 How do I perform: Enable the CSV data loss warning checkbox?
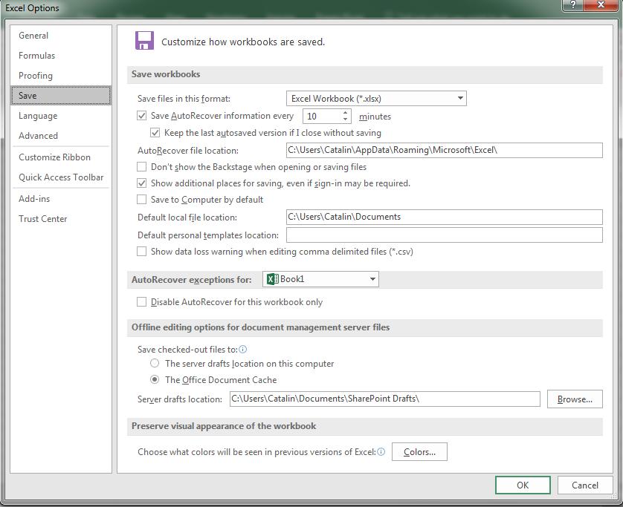(x=141, y=251)
